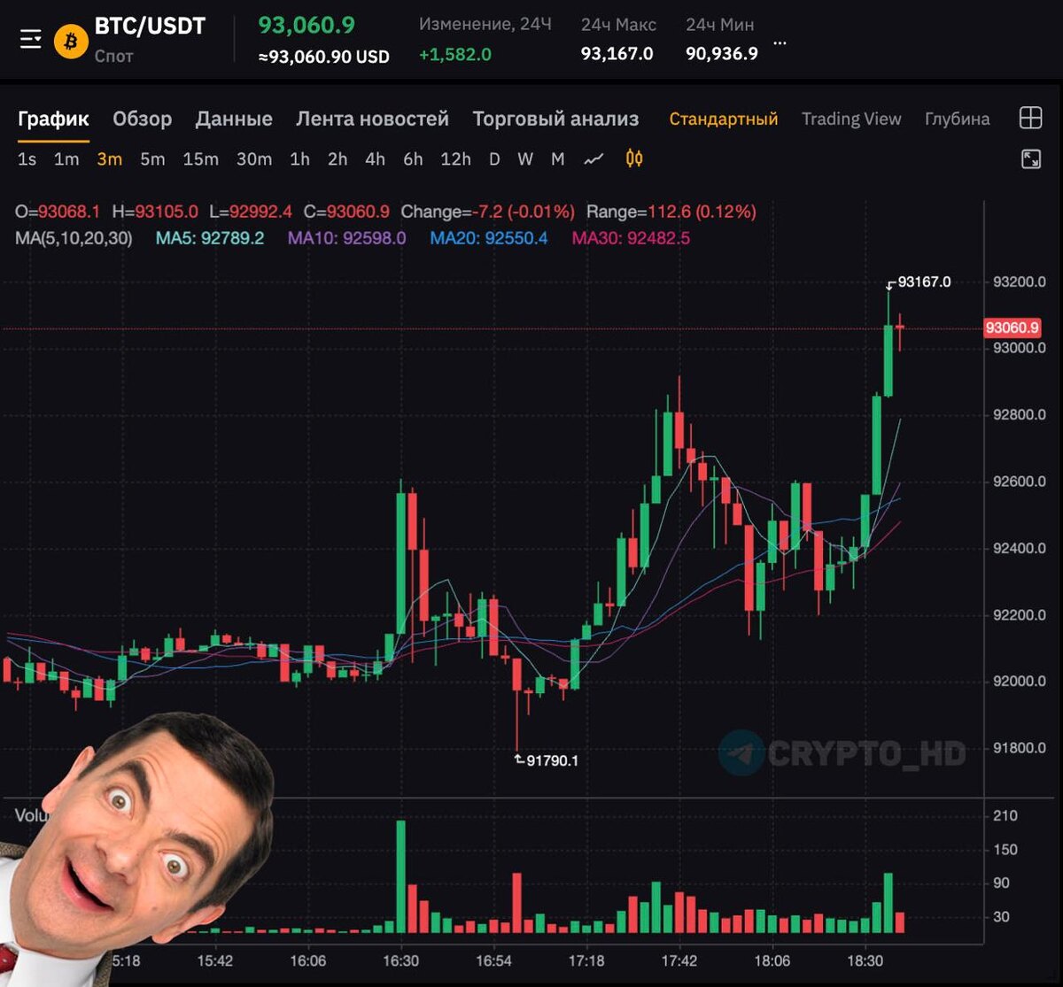Image resolution: width=1063 pixels, height=987 pixels.
Task: Switch to line chart icon
Action: point(594,159)
